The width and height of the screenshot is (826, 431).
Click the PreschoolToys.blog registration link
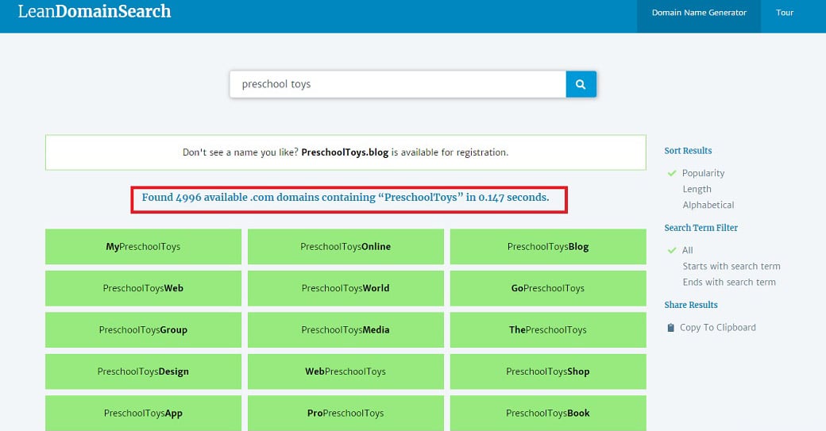pyautogui.click(x=345, y=152)
